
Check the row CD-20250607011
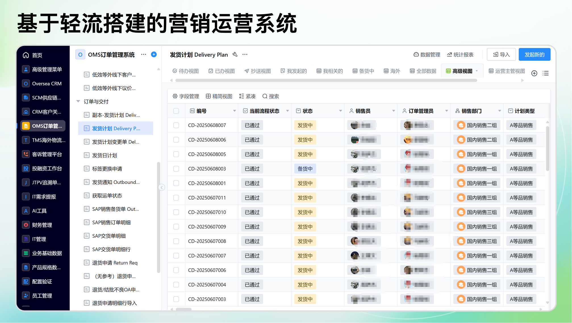click(x=176, y=198)
